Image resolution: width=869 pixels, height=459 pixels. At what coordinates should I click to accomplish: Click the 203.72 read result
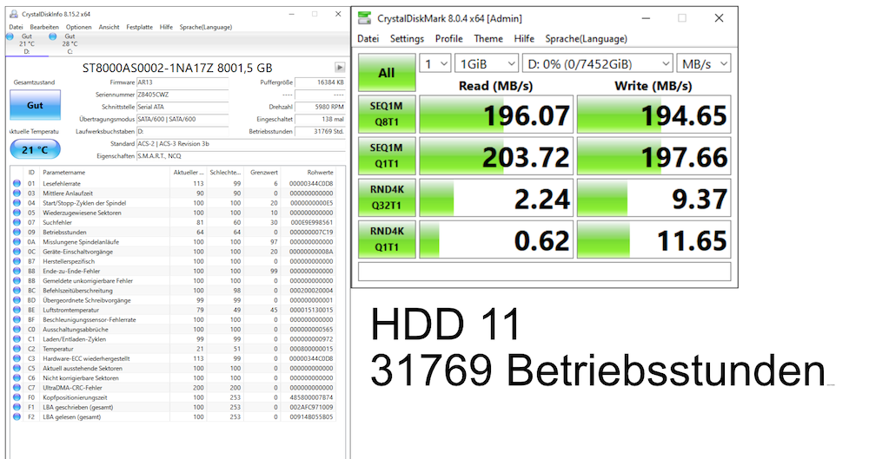click(x=496, y=156)
